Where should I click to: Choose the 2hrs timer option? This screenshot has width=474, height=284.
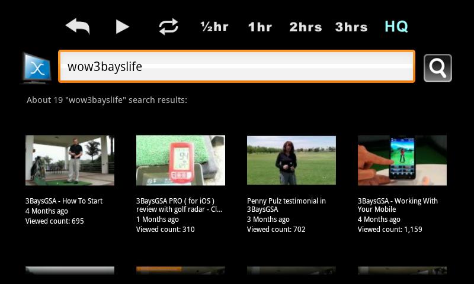coord(306,27)
